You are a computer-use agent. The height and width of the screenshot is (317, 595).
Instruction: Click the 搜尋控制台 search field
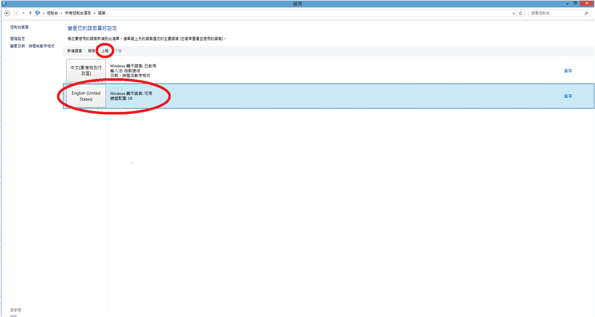tap(555, 13)
